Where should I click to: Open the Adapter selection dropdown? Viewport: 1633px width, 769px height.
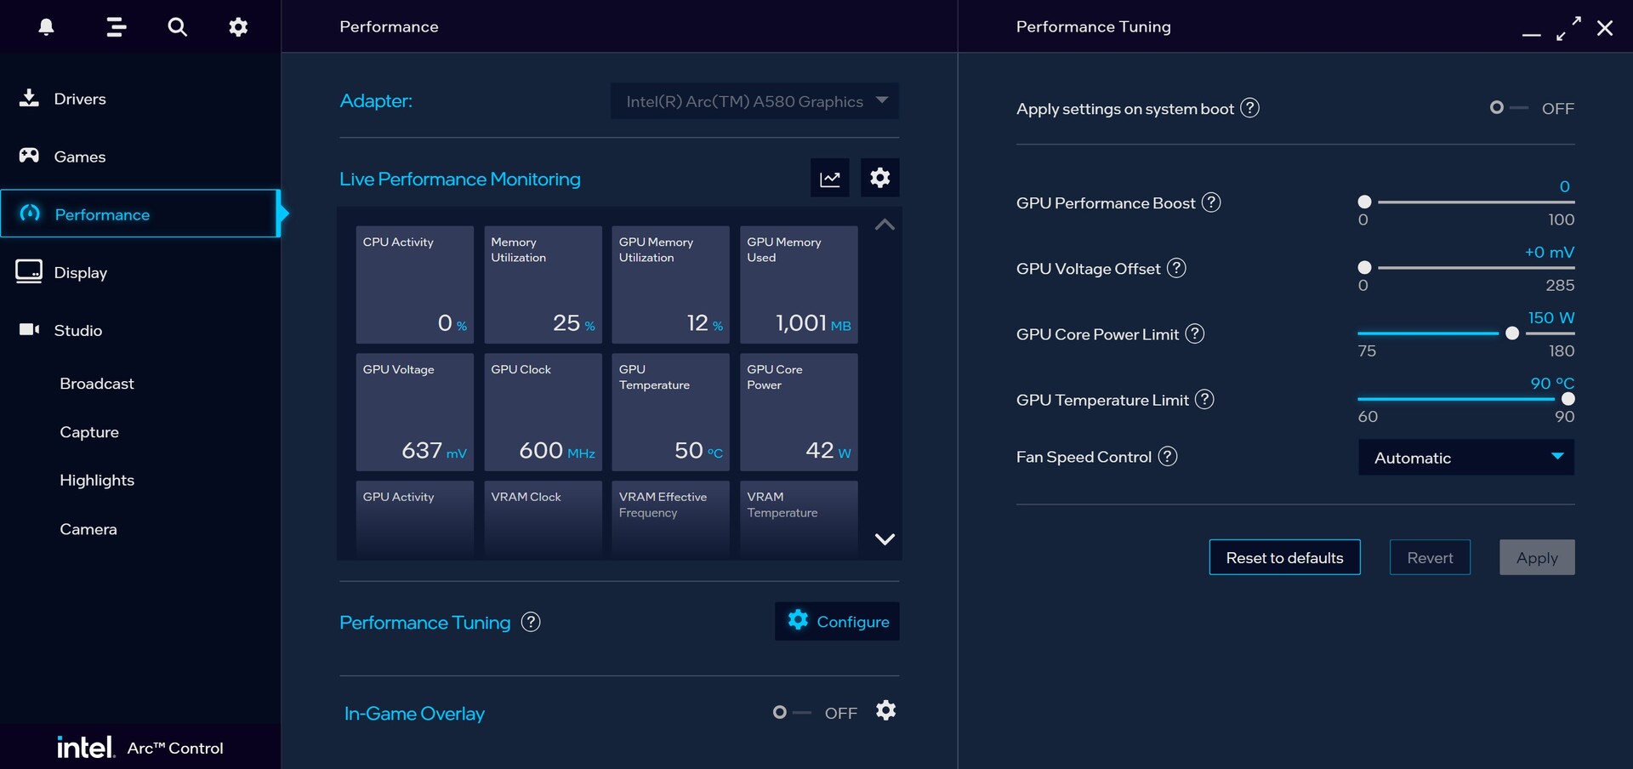point(754,101)
